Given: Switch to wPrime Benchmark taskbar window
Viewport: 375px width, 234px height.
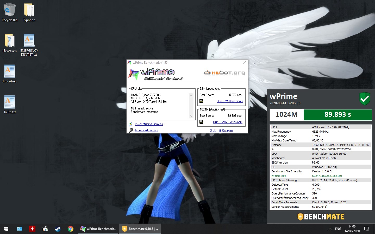Looking at the screenshot, I should (x=98, y=229).
